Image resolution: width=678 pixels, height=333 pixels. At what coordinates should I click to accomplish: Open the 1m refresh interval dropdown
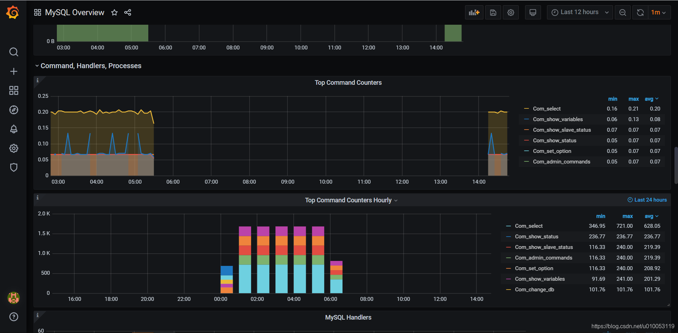(659, 12)
